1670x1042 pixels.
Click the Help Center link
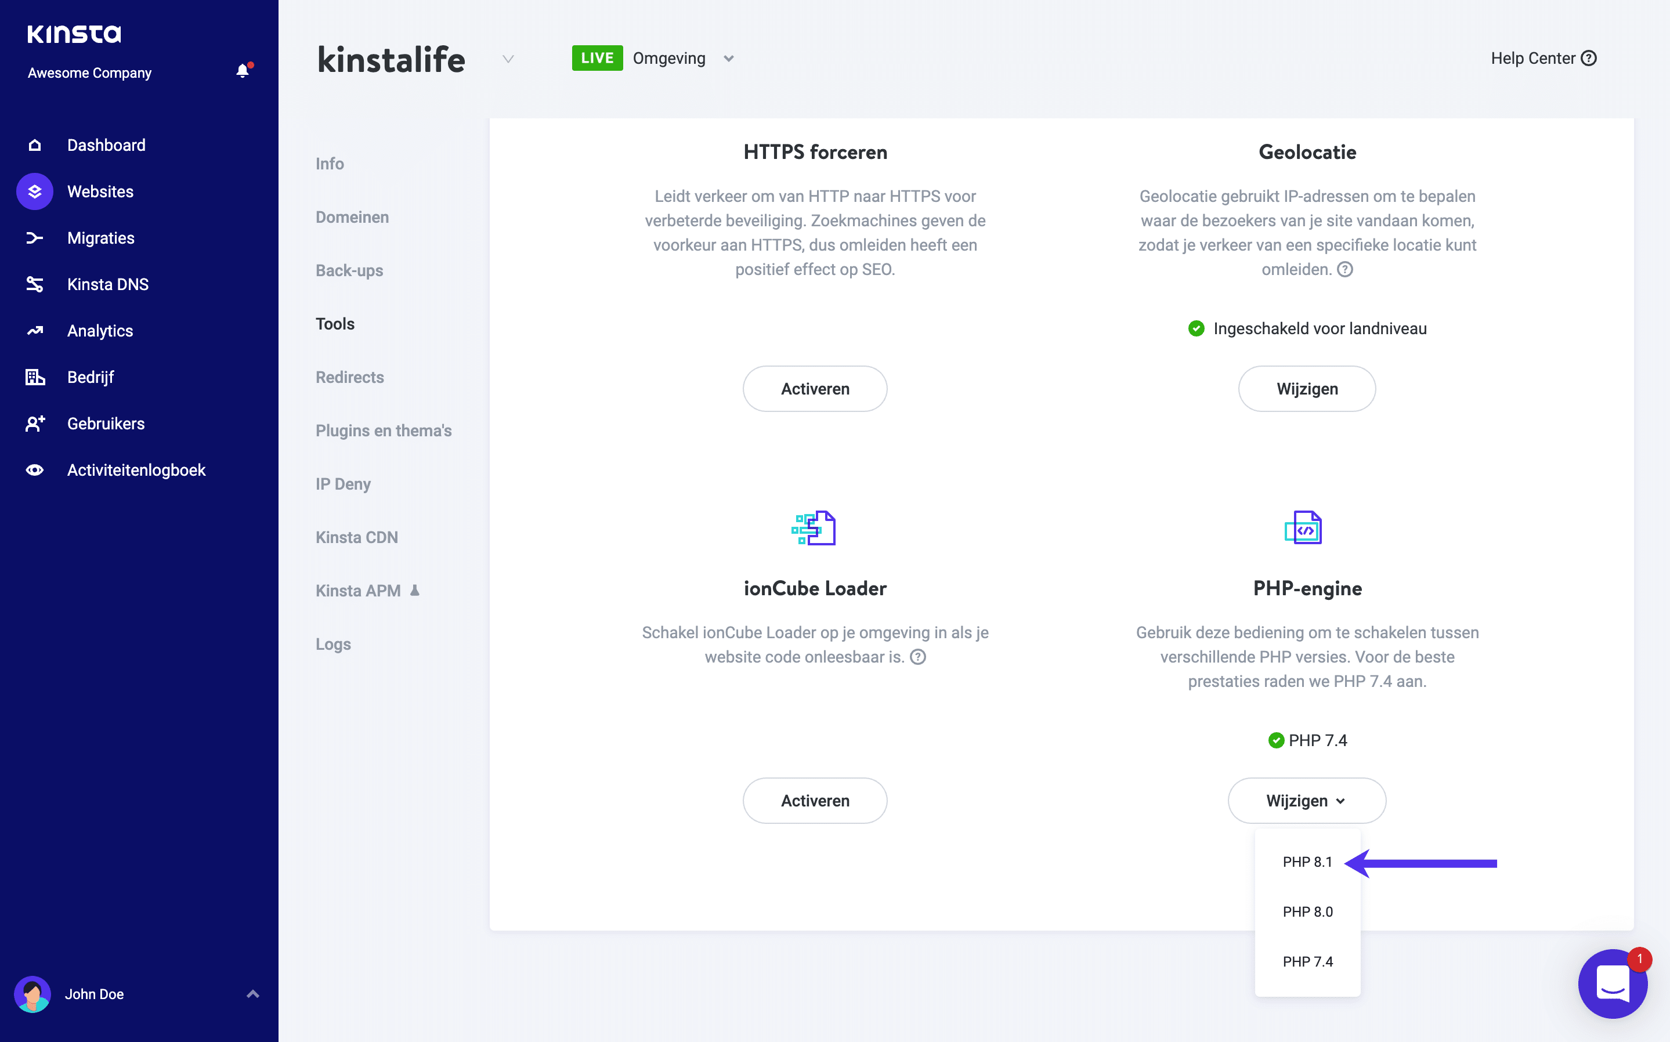(1544, 57)
